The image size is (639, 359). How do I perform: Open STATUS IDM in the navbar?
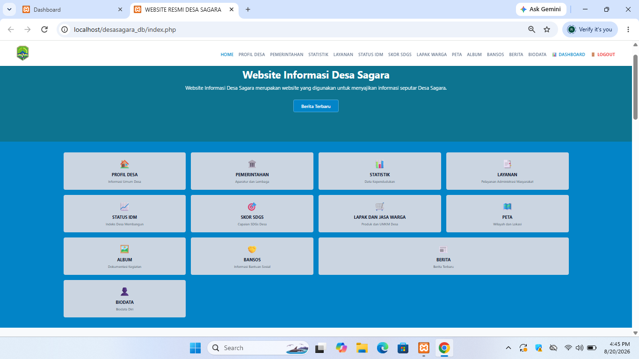(370, 55)
